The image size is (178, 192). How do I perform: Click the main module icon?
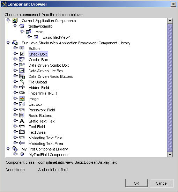(29, 32)
